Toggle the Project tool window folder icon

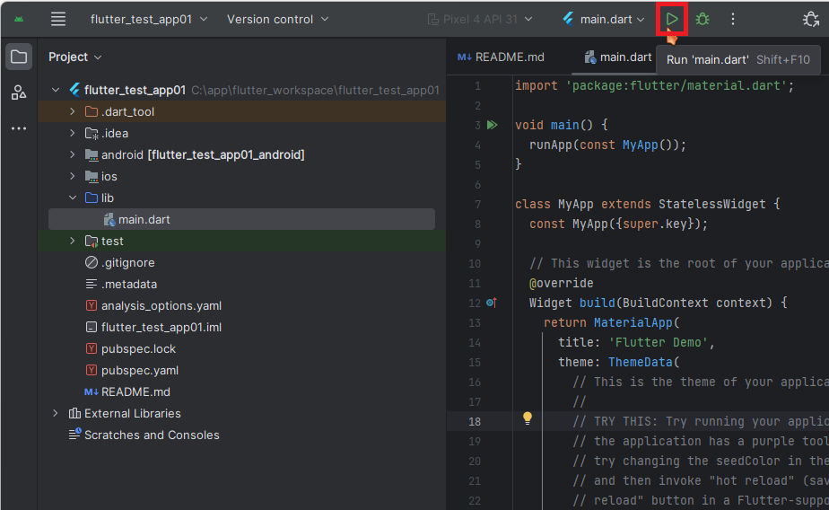click(19, 57)
